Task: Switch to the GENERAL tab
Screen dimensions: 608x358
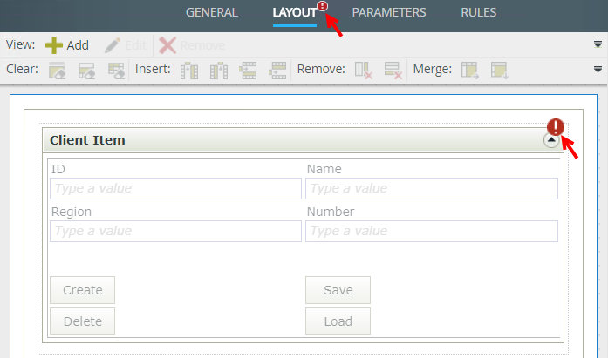Action: click(212, 12)
